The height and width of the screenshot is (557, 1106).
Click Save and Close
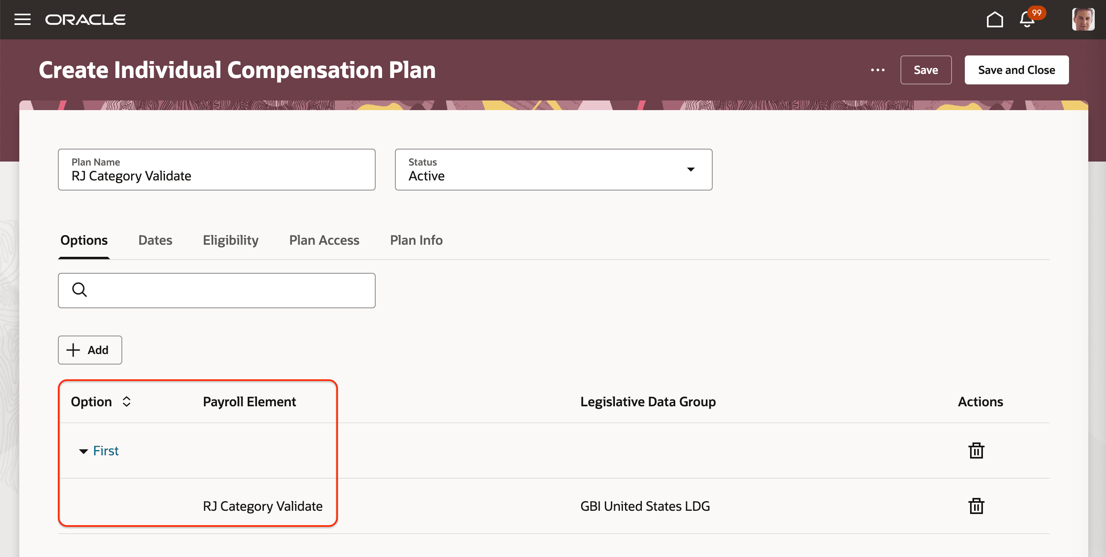tap(1016, 70)
